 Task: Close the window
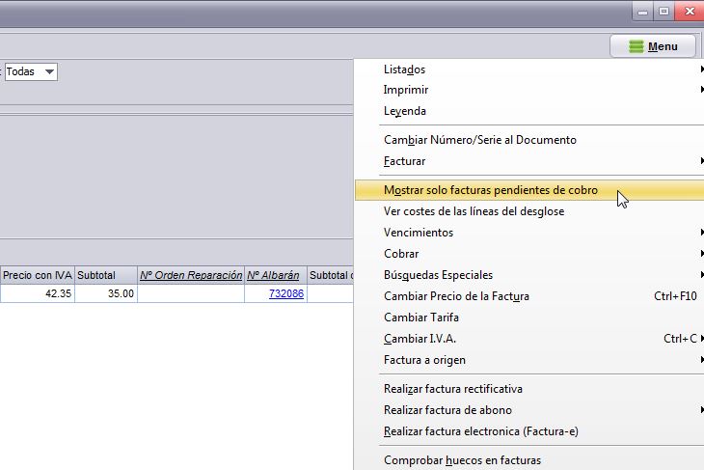pyautogui.click(x=690, y=12)
